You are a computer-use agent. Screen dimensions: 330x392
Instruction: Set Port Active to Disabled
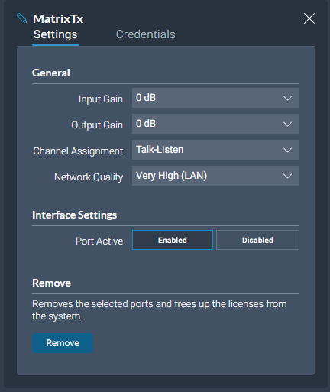[x=257, y=240]
